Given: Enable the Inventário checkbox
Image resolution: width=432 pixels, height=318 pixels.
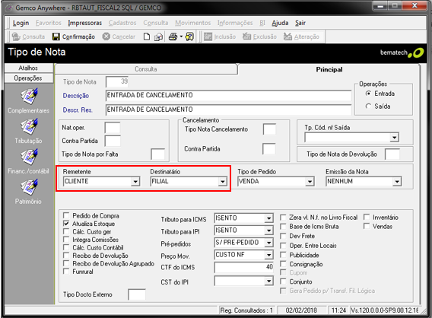Looking at the screenshot, I should [367, 218].
